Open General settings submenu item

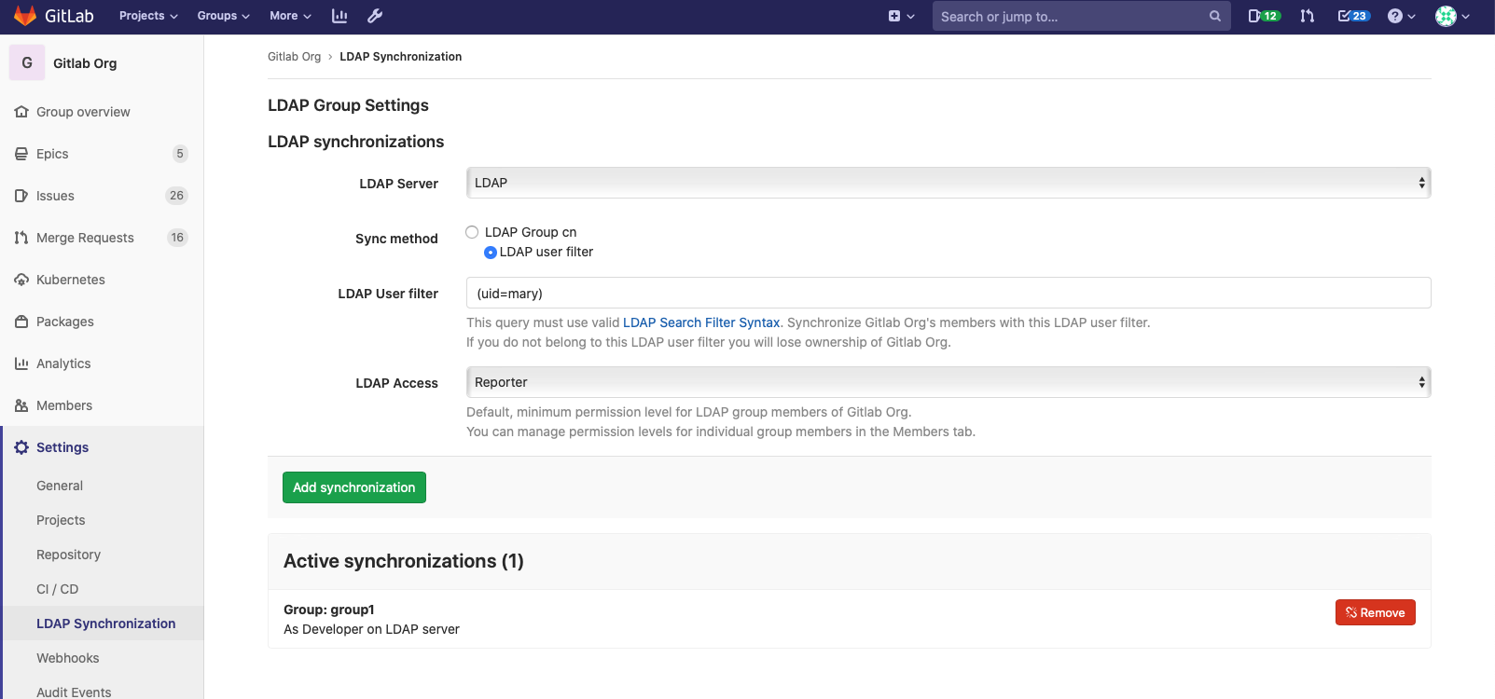coord(60,486)
